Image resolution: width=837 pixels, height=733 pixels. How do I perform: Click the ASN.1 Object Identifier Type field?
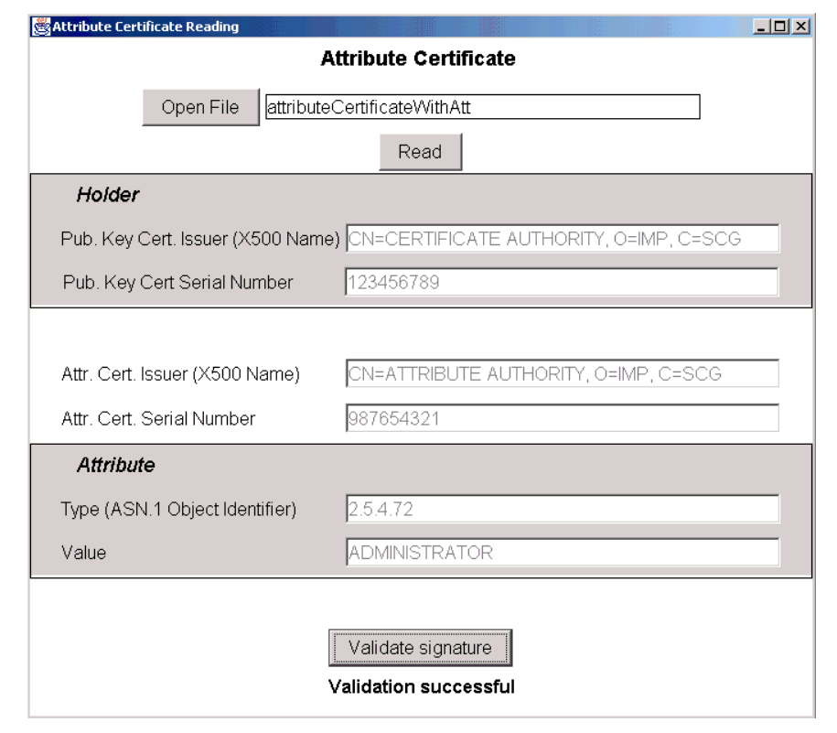pyautogui.click(x=562, y=509)
